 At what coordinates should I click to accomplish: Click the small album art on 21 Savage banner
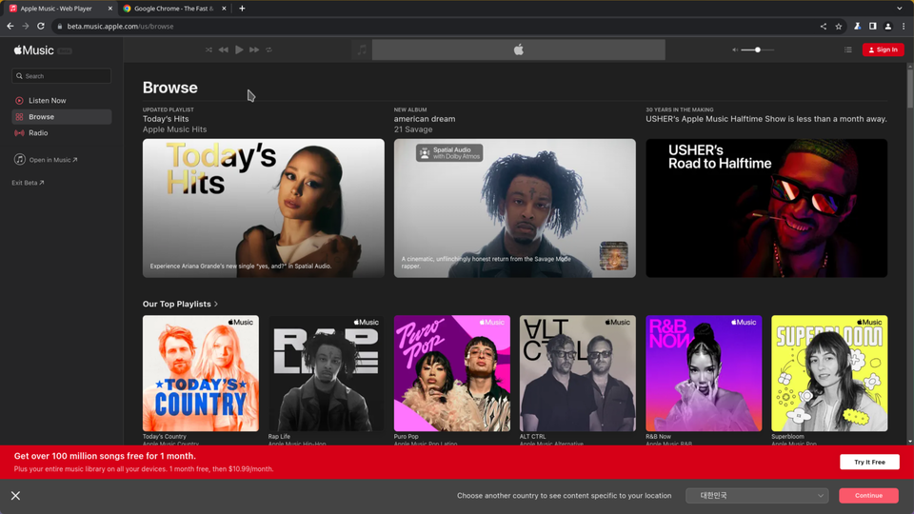click(614, 256)
